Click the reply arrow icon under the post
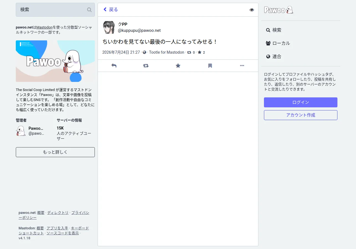 click(114, 66)
